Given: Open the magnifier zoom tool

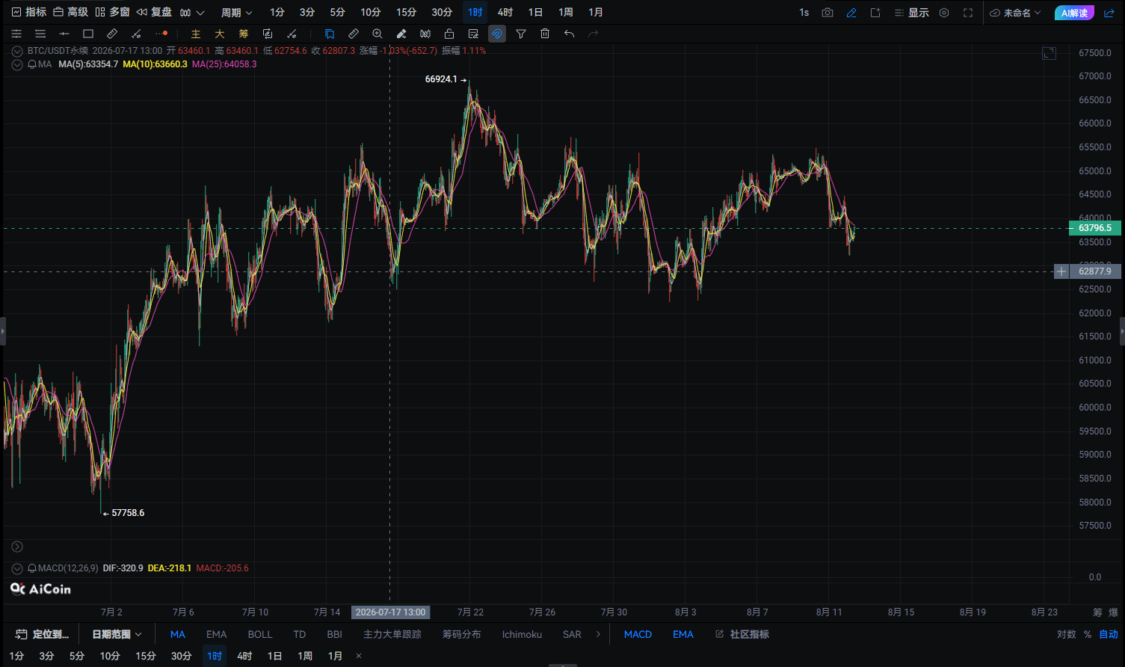Looking at the screenshot, I should click(x=377, y=34).
